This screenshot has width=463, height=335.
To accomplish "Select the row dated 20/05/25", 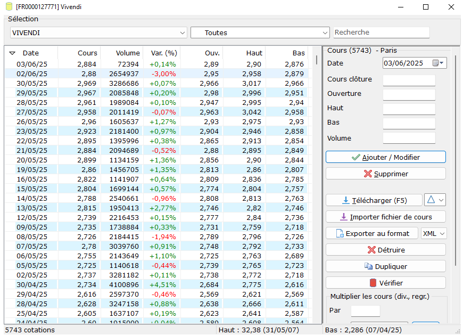I will coord(156,160).
